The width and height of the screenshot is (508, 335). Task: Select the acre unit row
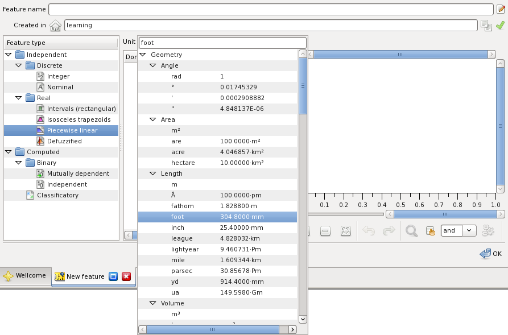pyautogui.click(x=217, y=152)
